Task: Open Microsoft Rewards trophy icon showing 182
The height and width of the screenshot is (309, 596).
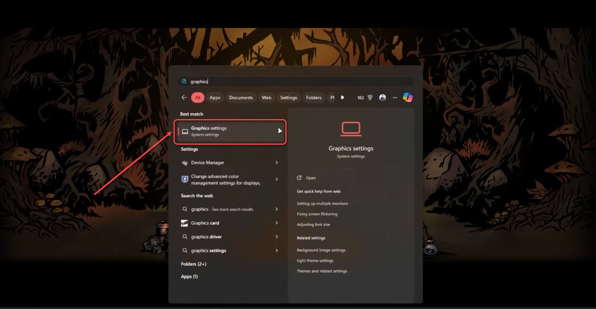Action: [x=365, y=98]
